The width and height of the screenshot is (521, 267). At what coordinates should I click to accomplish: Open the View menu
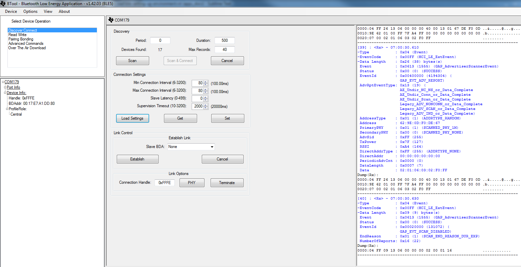[x=48, y=11]
